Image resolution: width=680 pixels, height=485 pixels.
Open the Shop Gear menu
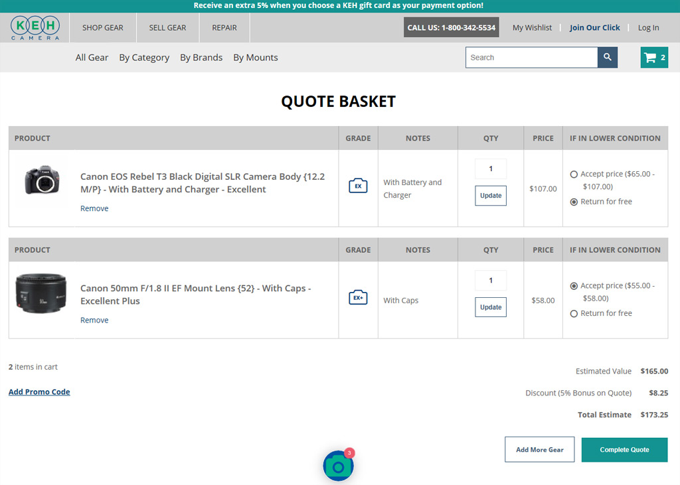(x=102, y=28)
